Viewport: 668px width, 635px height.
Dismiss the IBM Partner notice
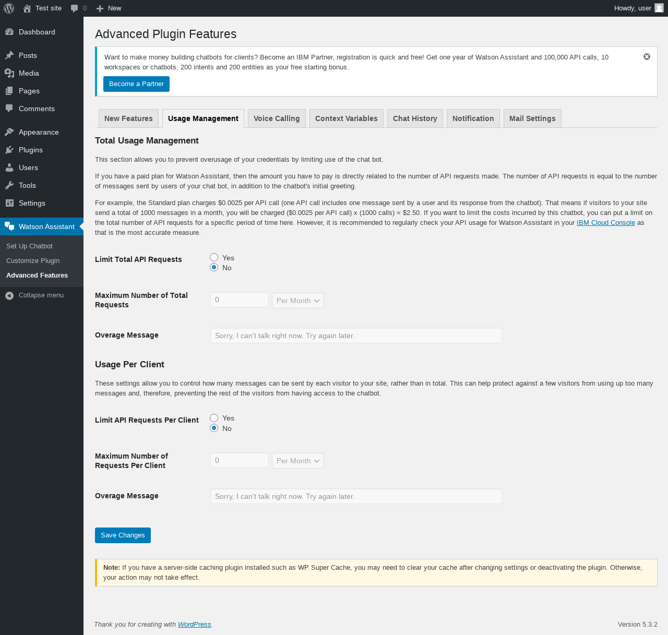[647, 57]
